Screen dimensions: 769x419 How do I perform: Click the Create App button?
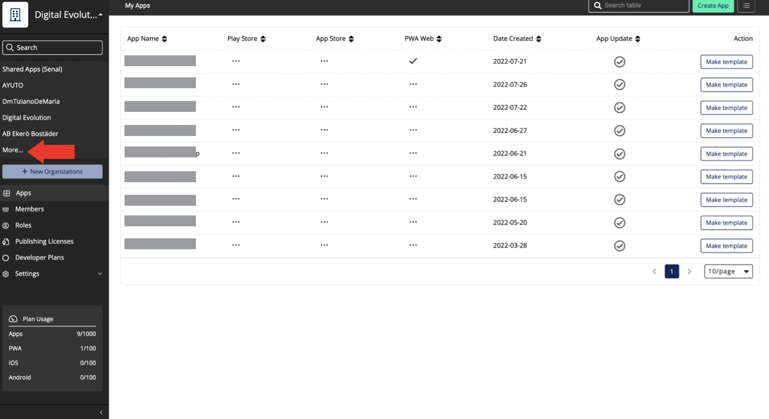(713, 6)
